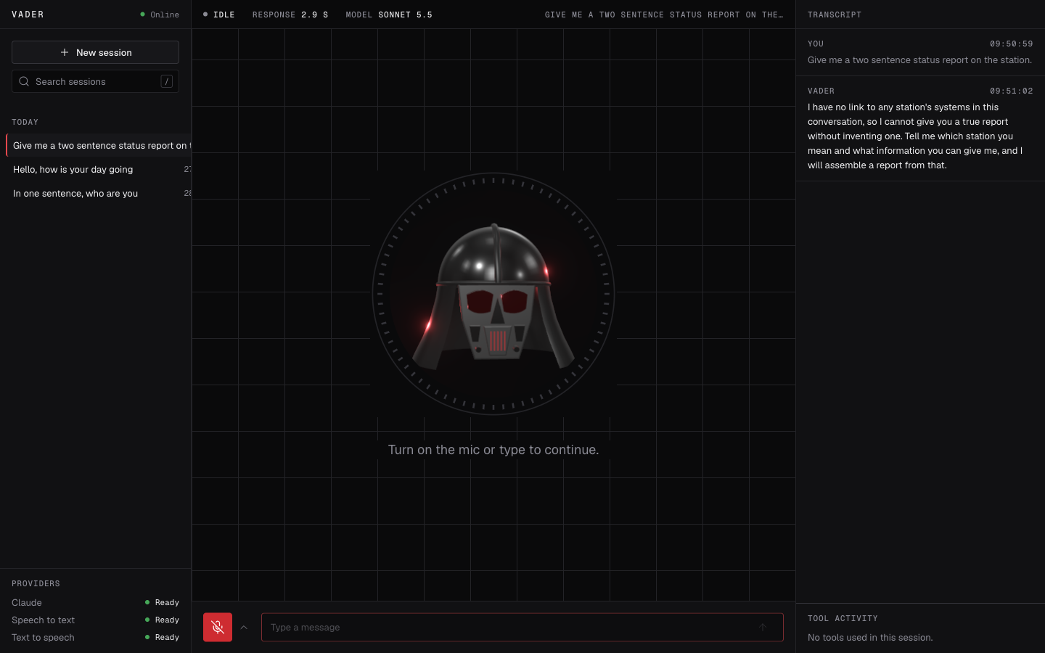This screenshot has width=1045, height=653.
Task: Click the TOOL ACTIVITY heading
Action: [x=843, y=618]
